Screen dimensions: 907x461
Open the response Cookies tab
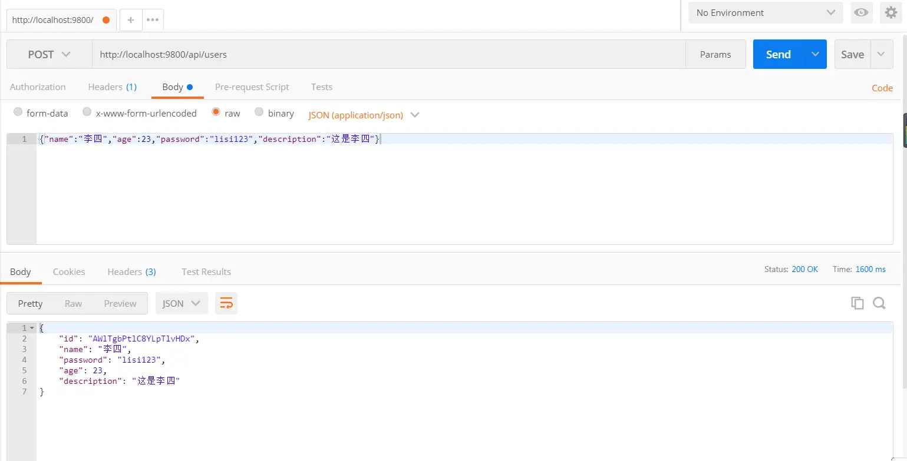point(69,271)
